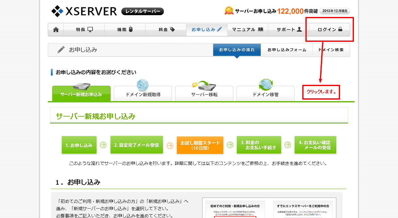This screenshot has height=218, width=398.
Task: Open the マニュアル manual page
Action: [x=247, y=30]
